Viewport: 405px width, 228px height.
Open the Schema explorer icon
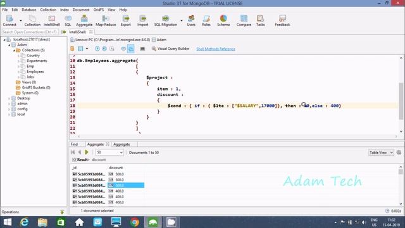pyautogui.click(x=223, y=21)
